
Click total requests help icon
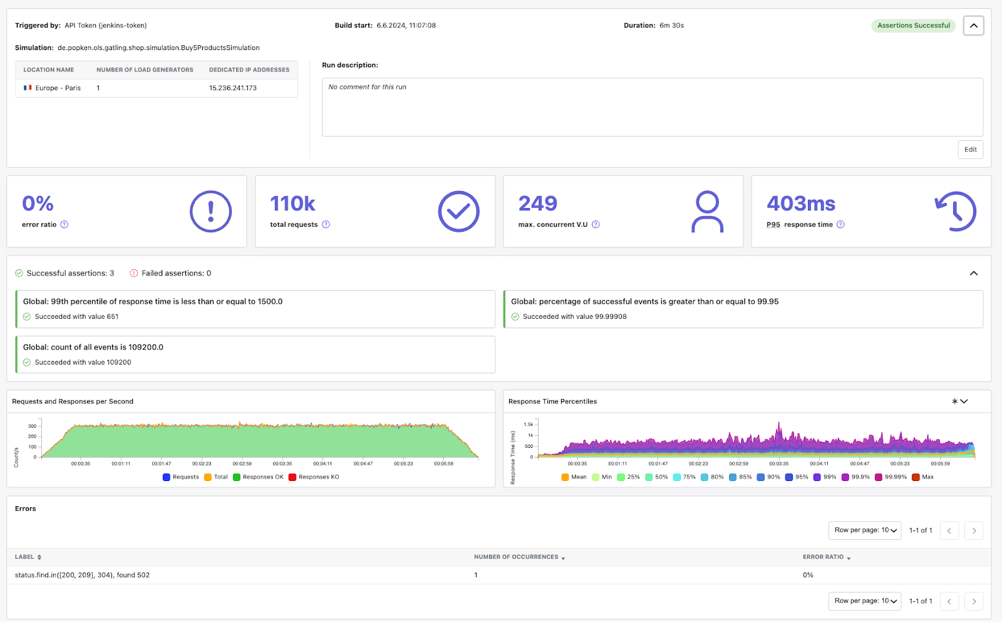[x=326, y=225]
